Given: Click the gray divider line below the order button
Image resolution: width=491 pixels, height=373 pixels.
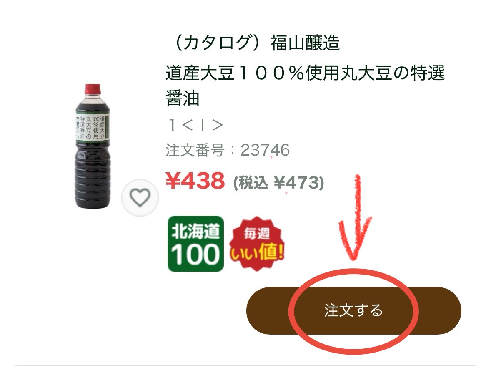Looking at the screenshot, I should click(x=245, y=365).
